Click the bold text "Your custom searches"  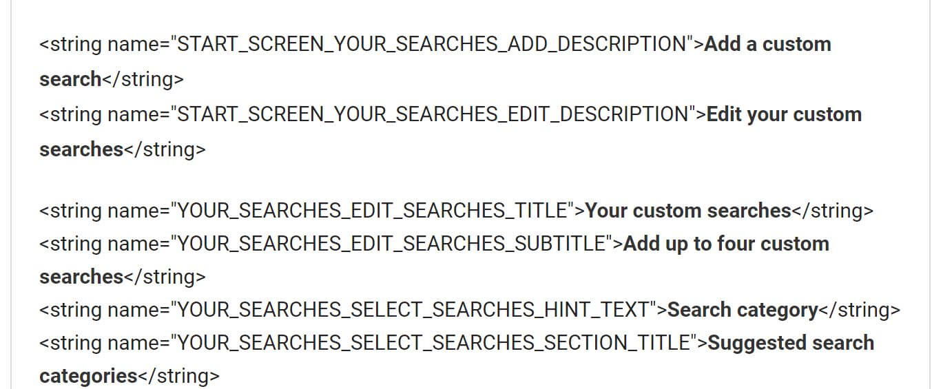687,211
